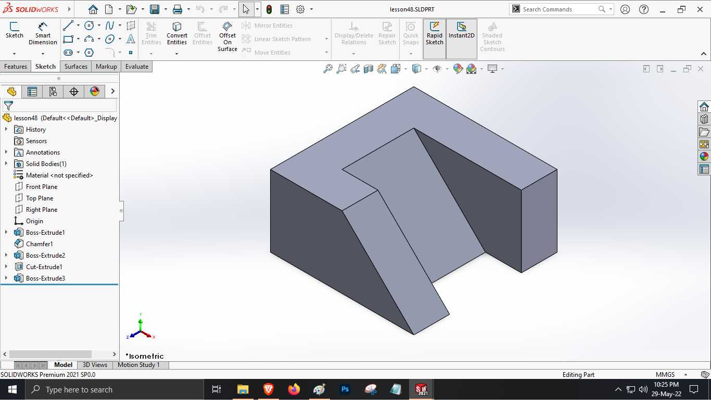
Task: Click Edit Appearance color ball icon
Action: 458,69
